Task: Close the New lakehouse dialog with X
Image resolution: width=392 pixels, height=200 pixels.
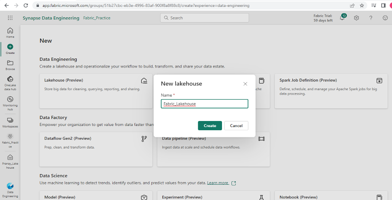Action: pos(245,84)
